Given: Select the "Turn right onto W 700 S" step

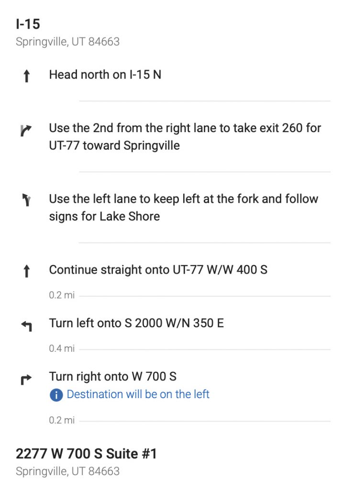Looking at the screenshot, I should point(112,377).
